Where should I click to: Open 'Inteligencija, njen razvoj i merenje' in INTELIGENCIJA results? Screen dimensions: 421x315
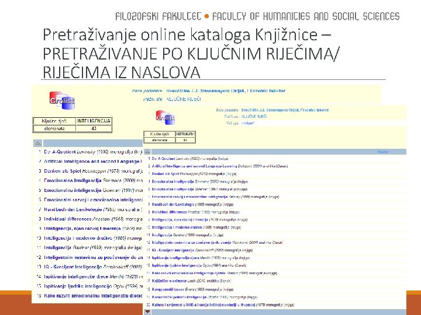(x=82, y=229)
